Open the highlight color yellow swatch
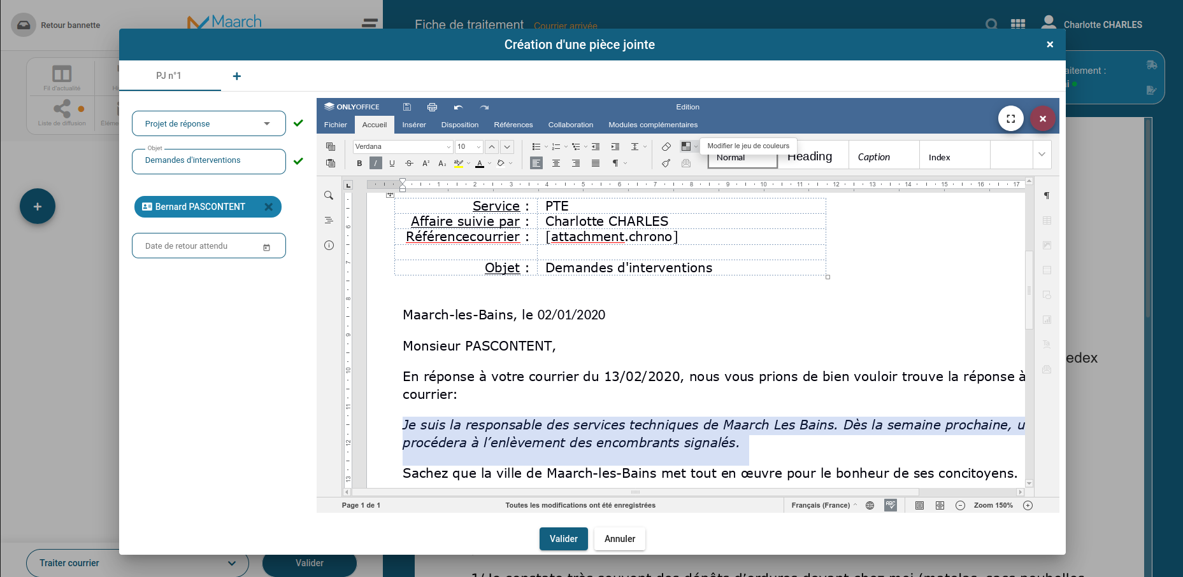 pyautogui.click(x=459, y=163)
